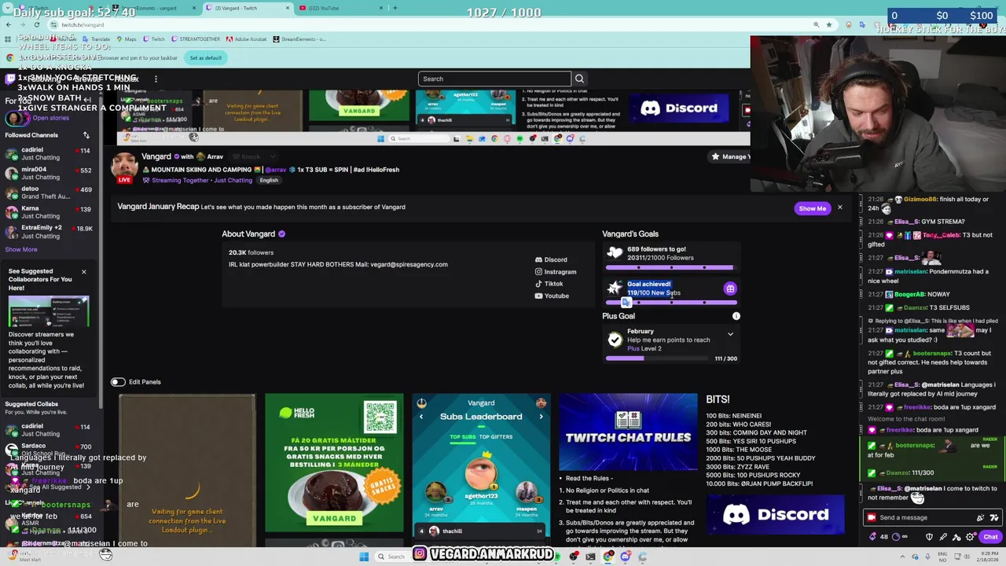Open the Instagram social link
Viewport: 1006px width, 566px height.
point(555,271)
